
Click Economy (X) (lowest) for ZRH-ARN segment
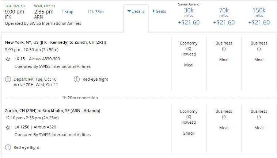click(189, 117)
